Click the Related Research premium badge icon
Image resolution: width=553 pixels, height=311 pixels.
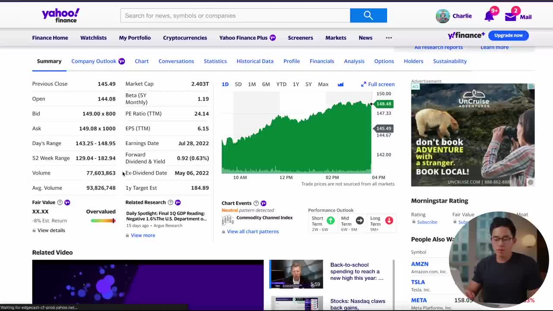178,202
